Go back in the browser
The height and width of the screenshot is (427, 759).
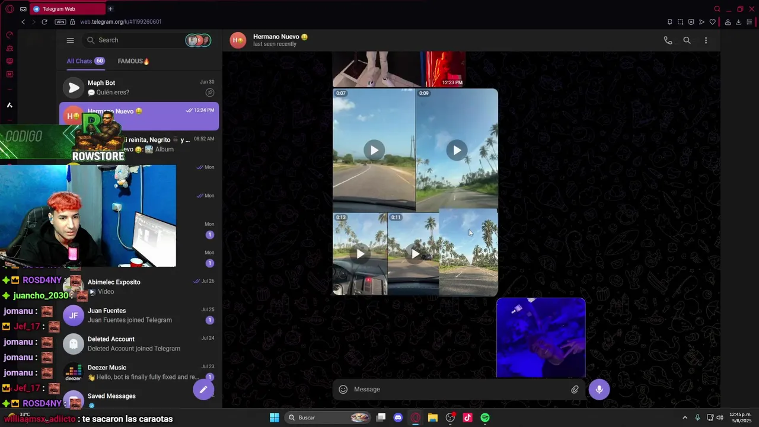[x=23, y=22]
